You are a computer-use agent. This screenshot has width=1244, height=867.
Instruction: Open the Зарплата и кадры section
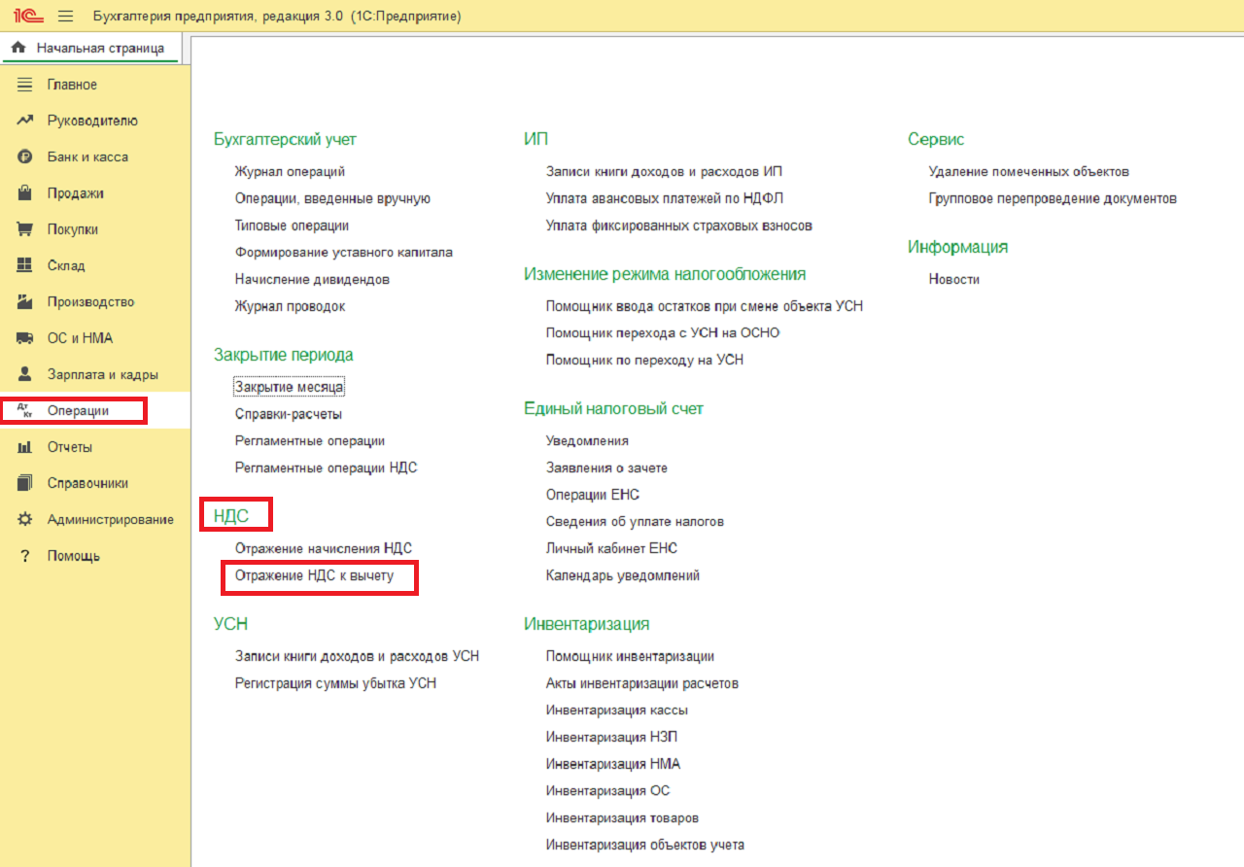point(103,374)
